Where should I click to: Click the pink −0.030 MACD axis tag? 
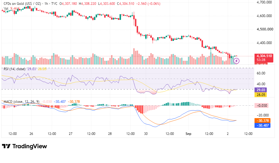pos(261,105)
